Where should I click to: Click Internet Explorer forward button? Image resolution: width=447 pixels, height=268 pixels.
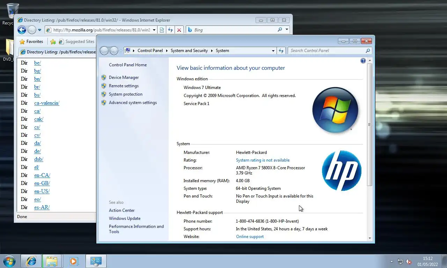[x=32, y=30]
